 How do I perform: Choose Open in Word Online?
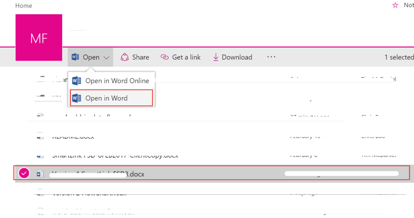tap(117, 81)
